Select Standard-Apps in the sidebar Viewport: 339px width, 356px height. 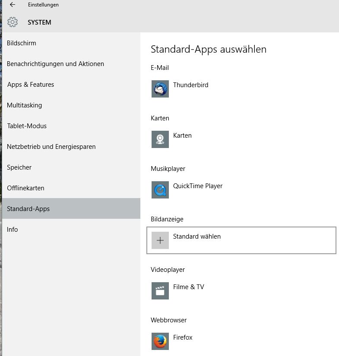(x=29, y=209)
